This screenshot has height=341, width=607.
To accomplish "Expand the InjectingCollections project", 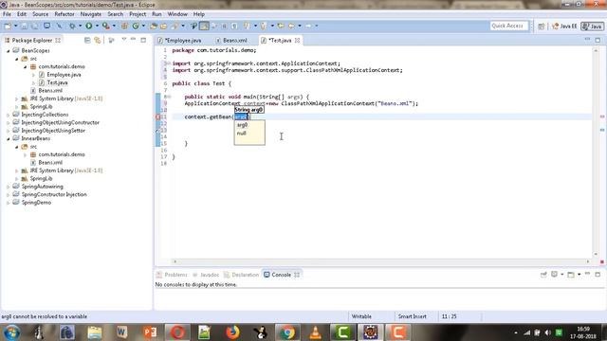I will coord(9,115).
